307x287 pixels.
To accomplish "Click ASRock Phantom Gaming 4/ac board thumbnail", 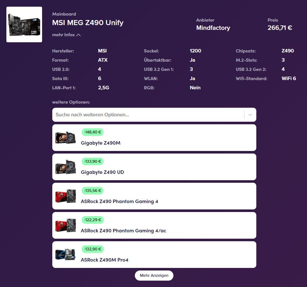I will click(x=66, y=225).
